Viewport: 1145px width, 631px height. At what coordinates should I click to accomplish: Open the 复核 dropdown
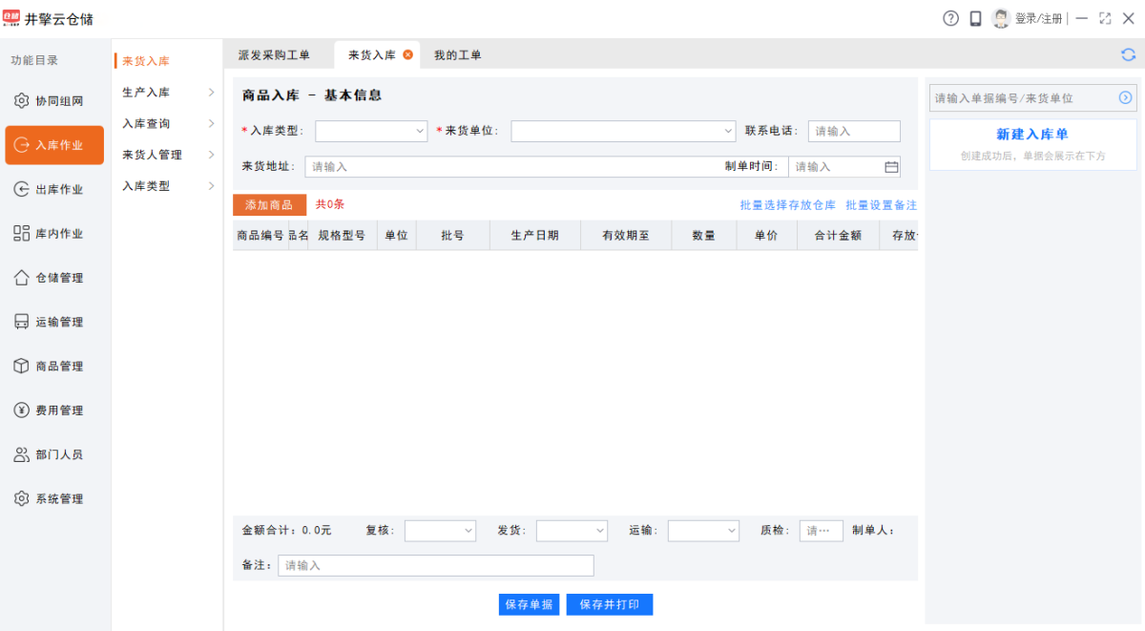pos(440,531)
